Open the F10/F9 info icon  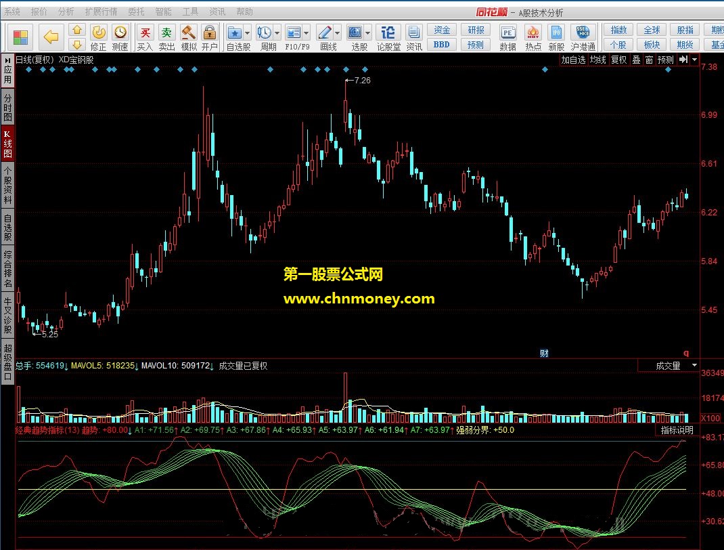[x=294, y=33]
